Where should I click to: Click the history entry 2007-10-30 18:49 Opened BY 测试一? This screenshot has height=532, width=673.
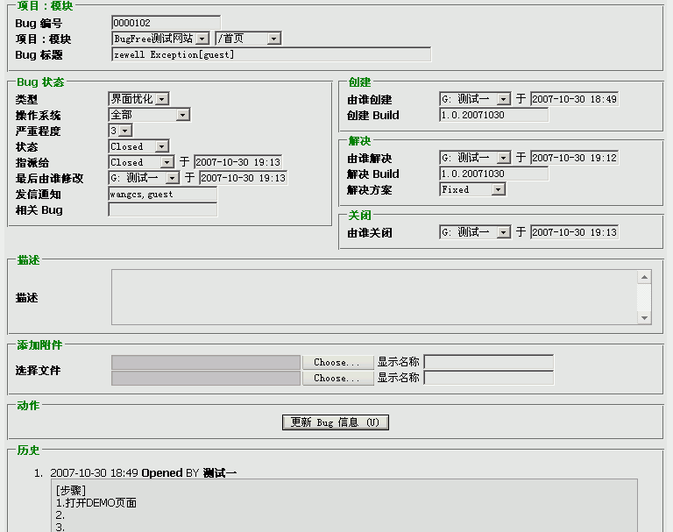(144, 472)
